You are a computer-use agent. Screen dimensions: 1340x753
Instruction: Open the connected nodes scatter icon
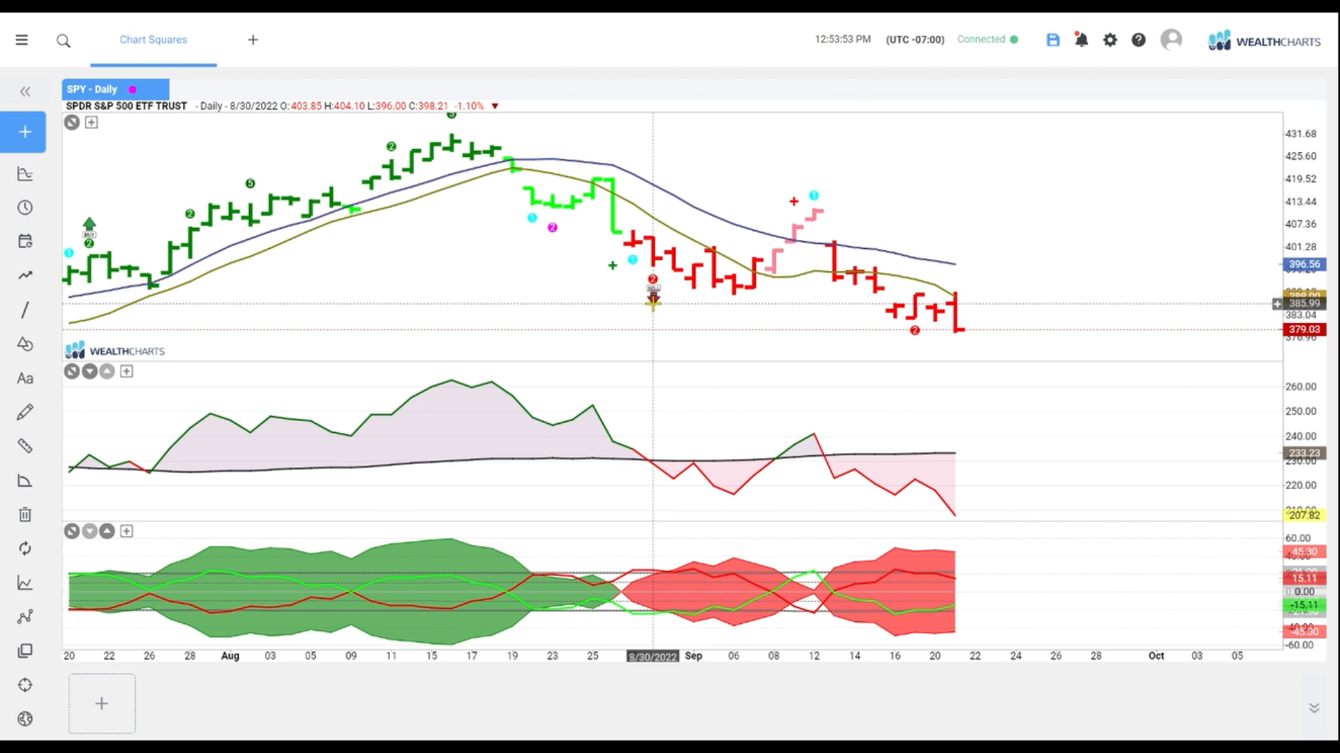coord(25,616)
